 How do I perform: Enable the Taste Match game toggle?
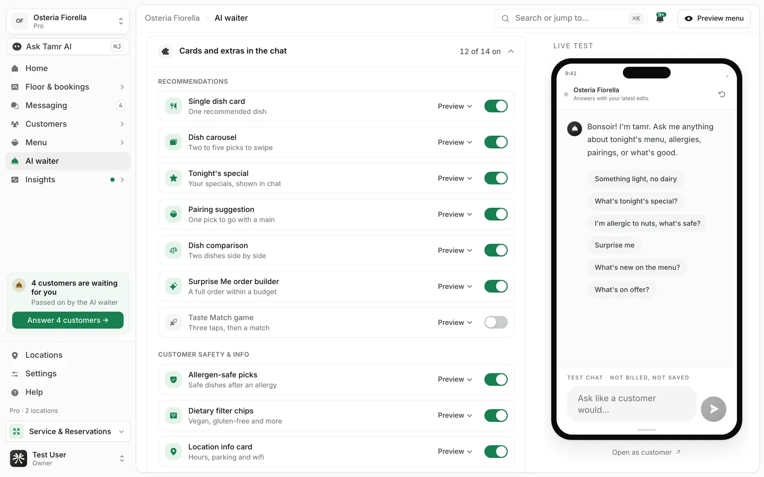point(496,322)
